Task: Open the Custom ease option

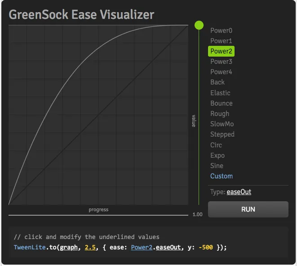Action: 221,176
